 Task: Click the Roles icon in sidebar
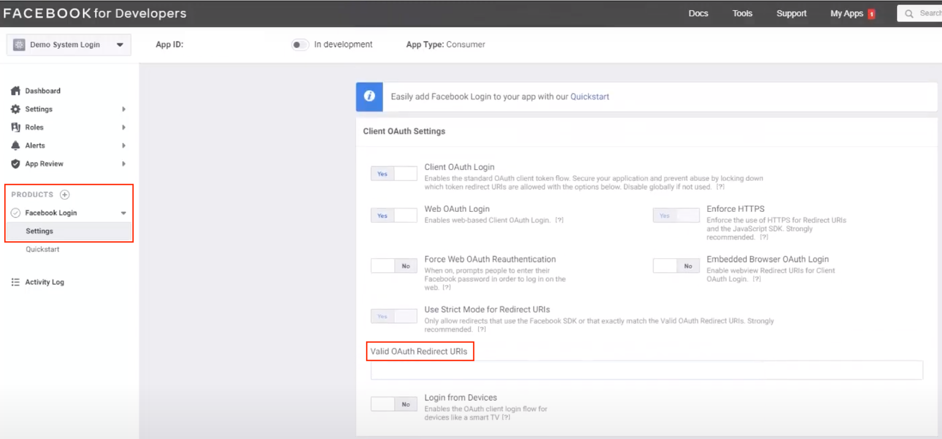pos(16,127)
